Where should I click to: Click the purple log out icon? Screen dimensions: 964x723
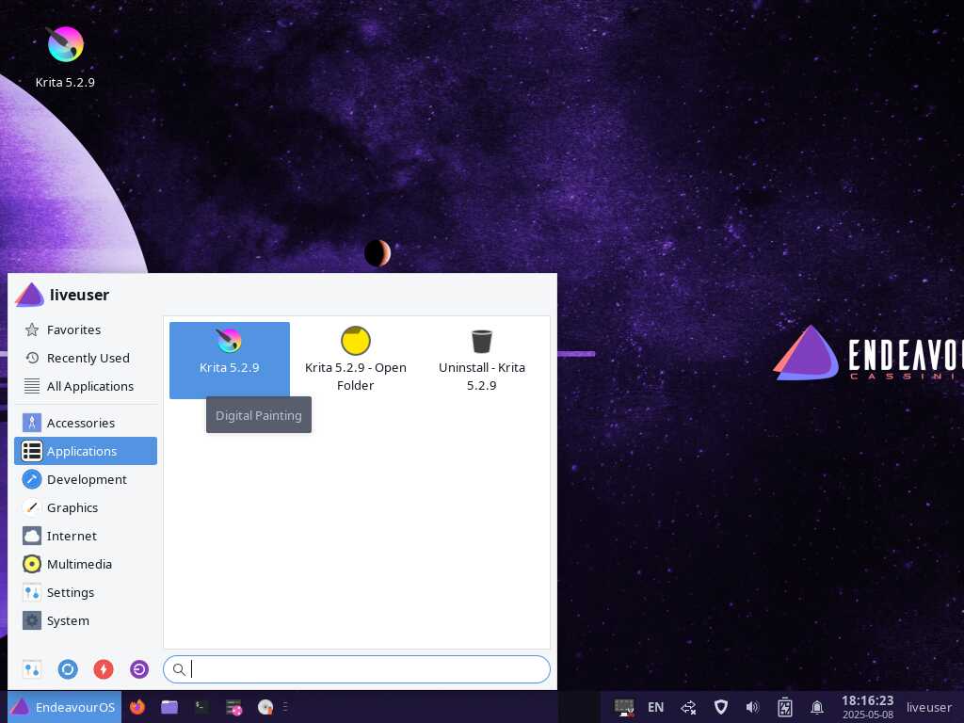point(139,669)
